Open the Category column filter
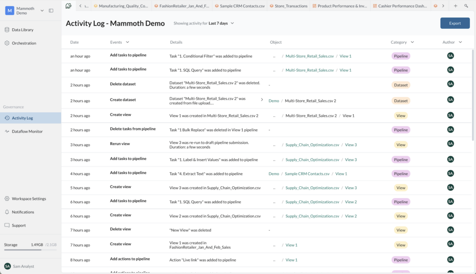 click(412, 42)
